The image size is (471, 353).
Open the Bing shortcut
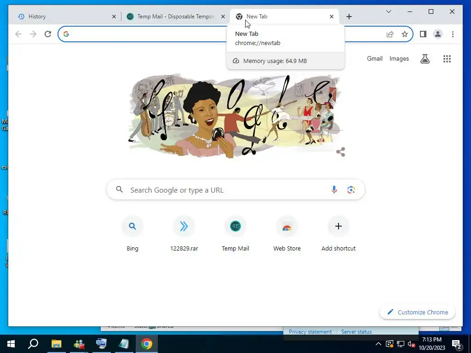[132, 234]
